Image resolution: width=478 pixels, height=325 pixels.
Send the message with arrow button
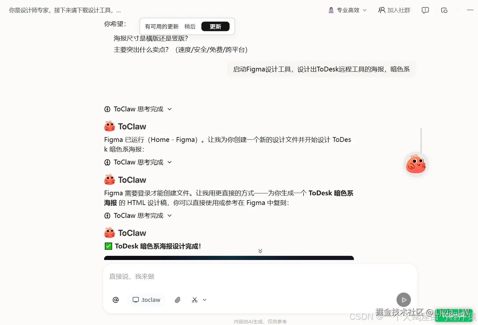pos(404,300)
